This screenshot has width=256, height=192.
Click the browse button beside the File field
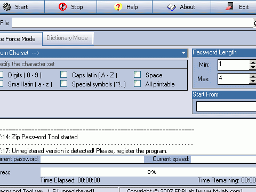pyautogui.click(x=254, y=23)
